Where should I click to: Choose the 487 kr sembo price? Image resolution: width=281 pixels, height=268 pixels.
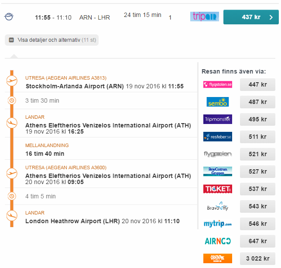click(257, 102)
